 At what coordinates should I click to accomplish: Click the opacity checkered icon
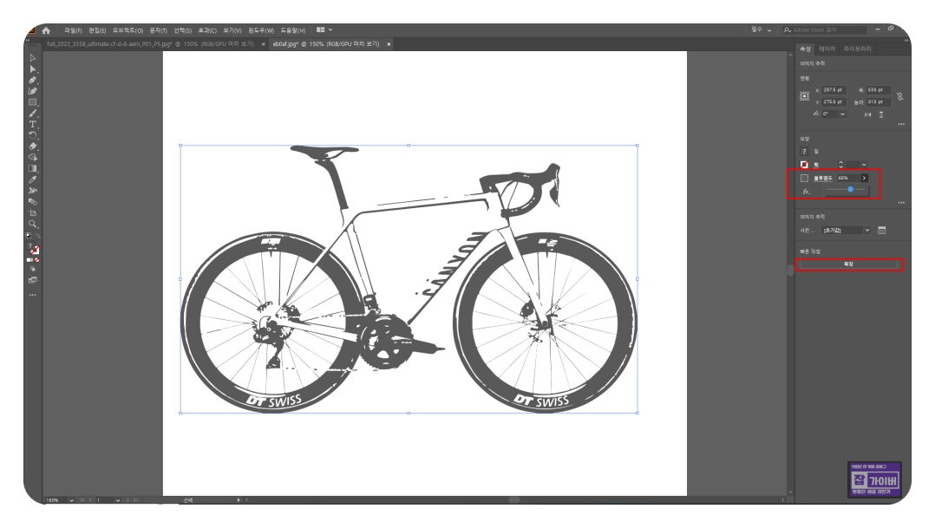804,179
